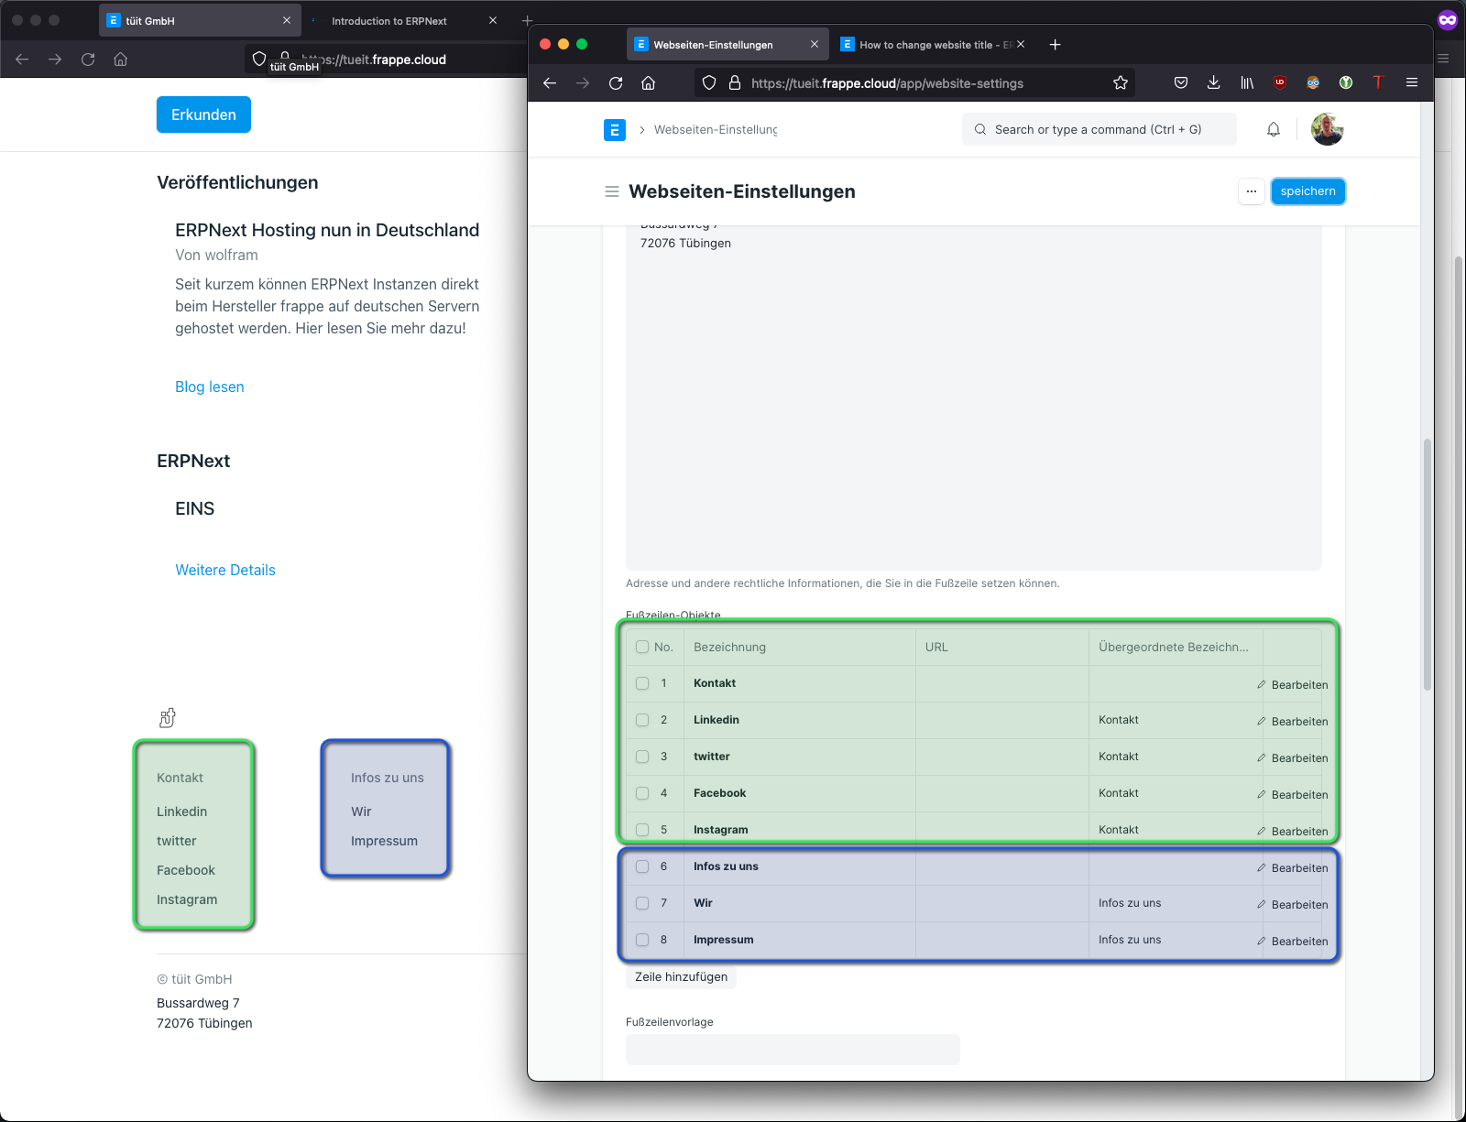Click the Instagram footer link on the website
This screenshot has width=1466, height=1122.
coord(187,899)
